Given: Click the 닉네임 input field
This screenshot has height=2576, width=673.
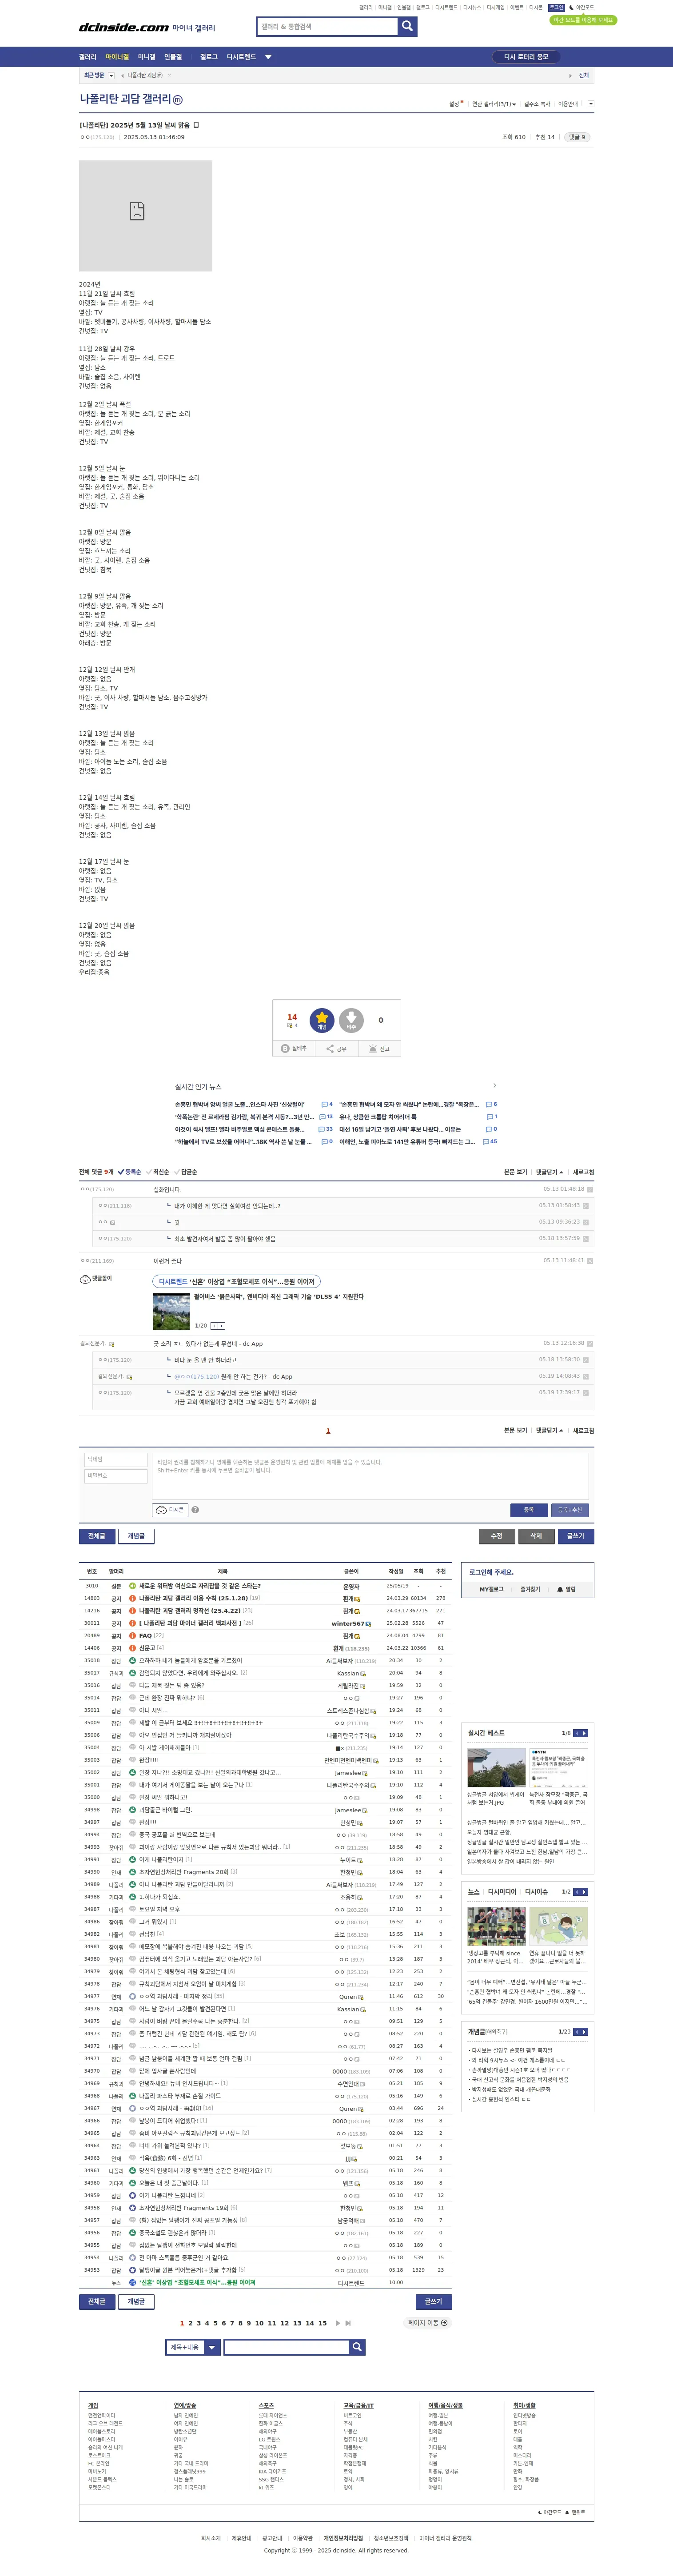Looking at the screenshot, I should [116, 1460].
